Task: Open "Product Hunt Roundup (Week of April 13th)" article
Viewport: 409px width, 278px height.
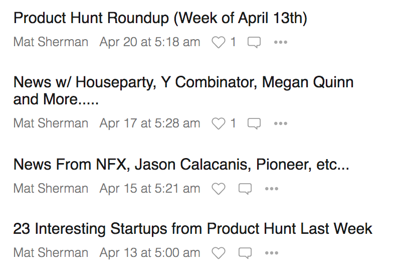Action: click(x=160, y=19)
